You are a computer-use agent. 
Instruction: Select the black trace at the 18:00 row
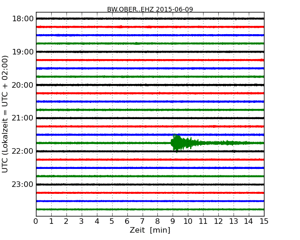pos(150,18)
